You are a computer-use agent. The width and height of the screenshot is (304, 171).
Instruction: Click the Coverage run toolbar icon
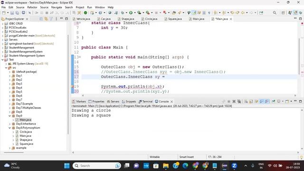tap(139, 13)
